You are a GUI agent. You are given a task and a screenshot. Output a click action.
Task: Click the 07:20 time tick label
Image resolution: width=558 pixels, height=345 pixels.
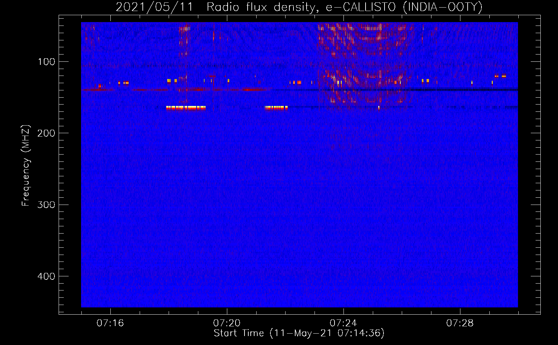pos(227,323)
